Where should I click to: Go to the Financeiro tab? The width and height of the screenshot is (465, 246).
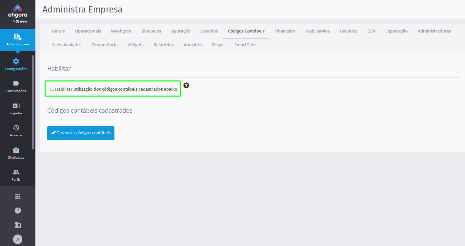(285, 31)
